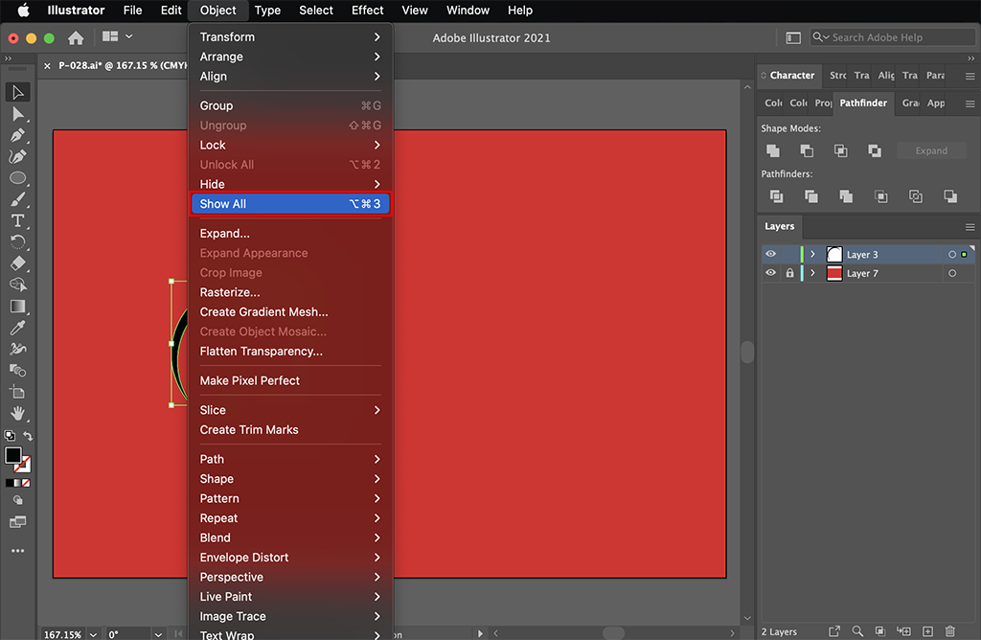
Task: Choose Show All from Object menu
Action: point(290,204)
